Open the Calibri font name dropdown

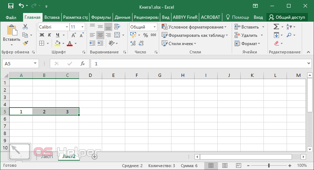pyautogui.click(x=53, y=27)
